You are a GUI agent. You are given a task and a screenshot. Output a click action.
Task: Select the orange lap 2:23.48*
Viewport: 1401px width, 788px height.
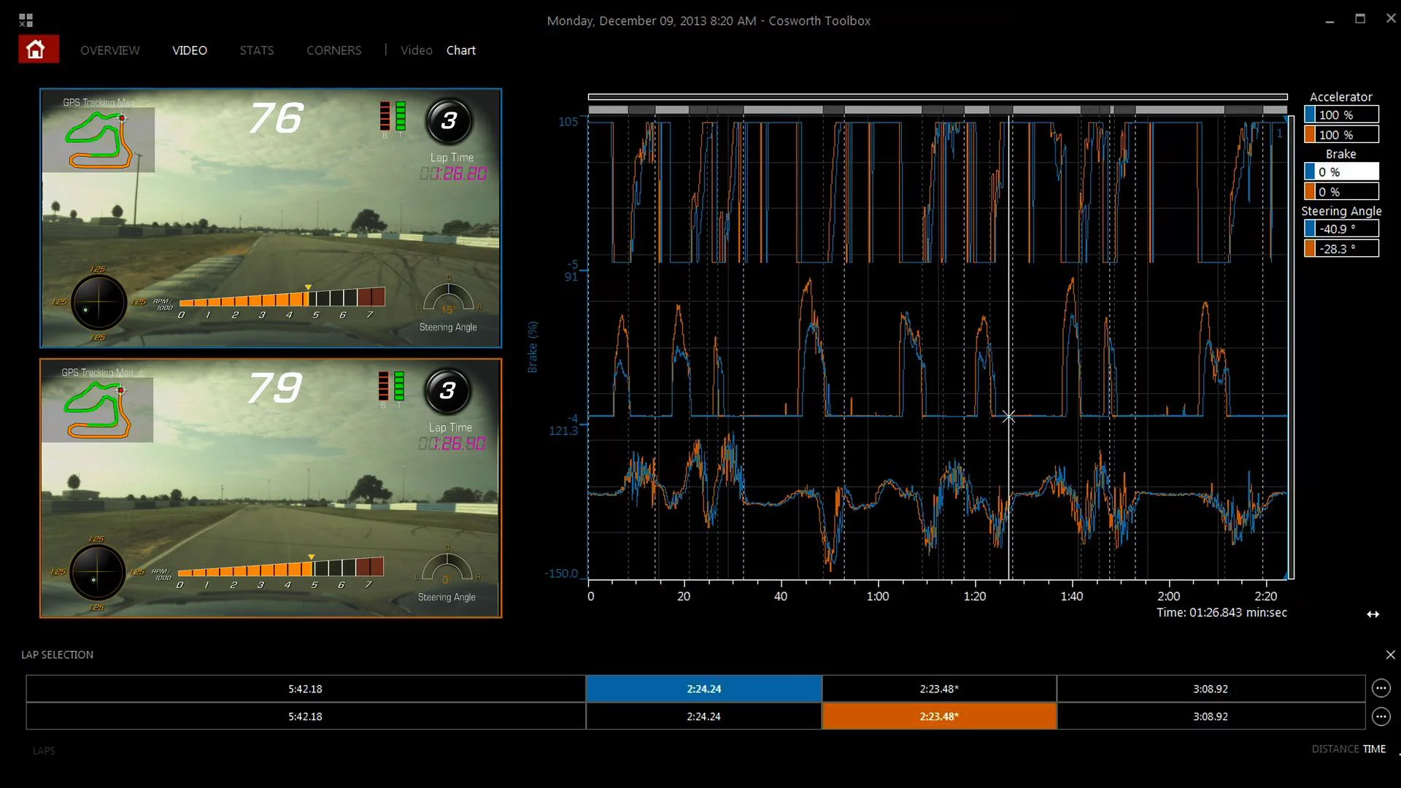click(x=939, y=716)
